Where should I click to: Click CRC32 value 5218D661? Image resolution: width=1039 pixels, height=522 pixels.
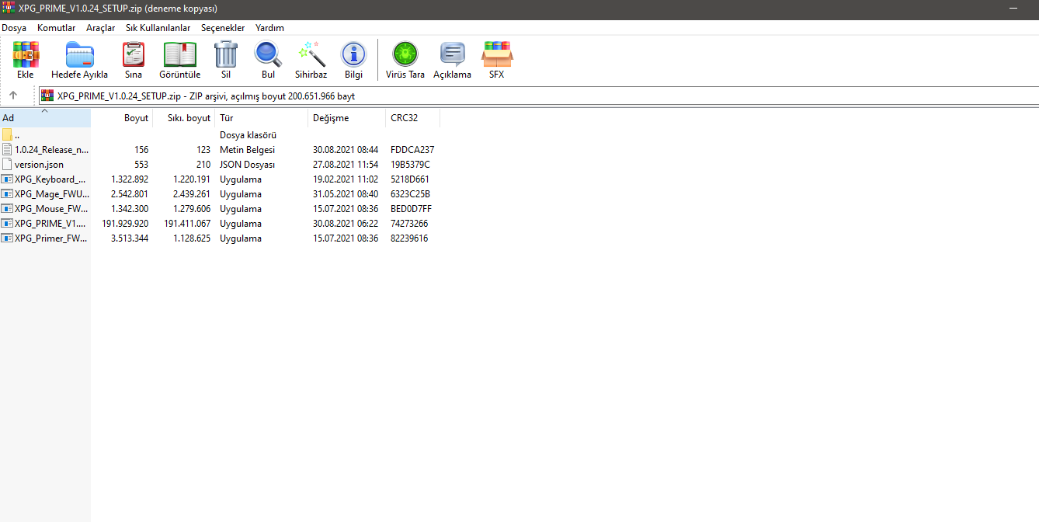point(410,179)
